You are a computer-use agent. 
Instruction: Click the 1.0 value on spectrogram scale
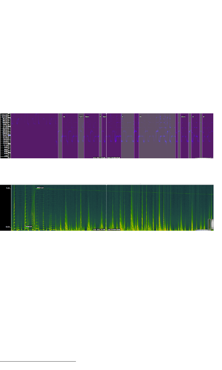coord(8,188)
